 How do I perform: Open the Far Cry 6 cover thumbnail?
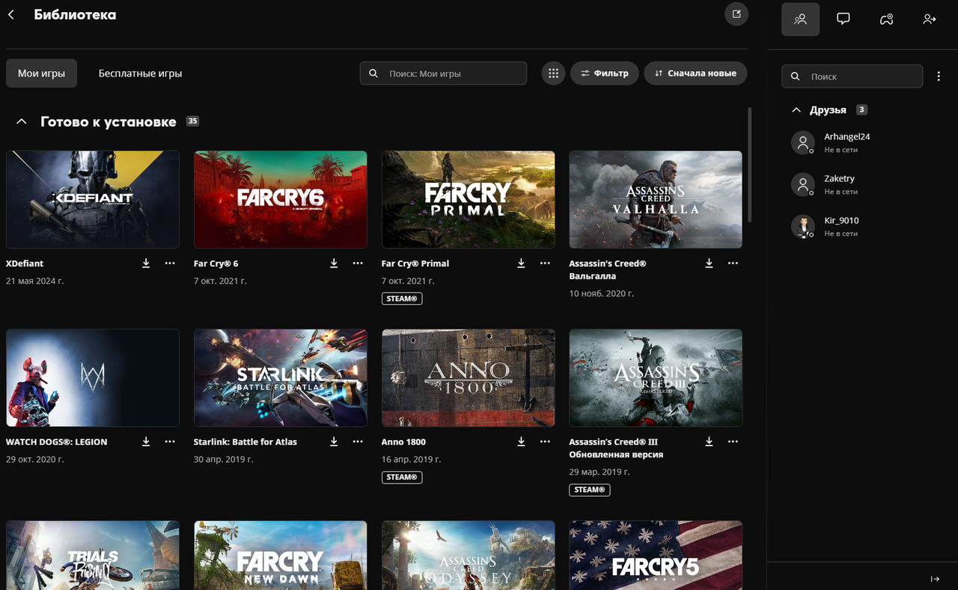click(281, 199)
